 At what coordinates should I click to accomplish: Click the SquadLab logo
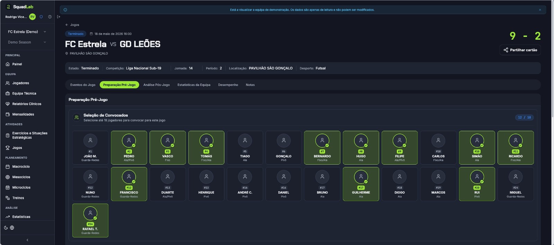click(x=20, y=7)
